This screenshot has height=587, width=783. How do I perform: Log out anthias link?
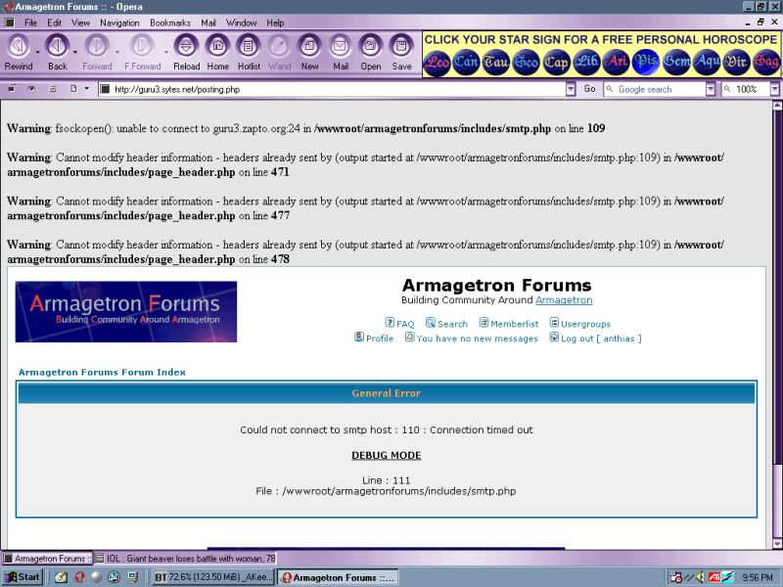point(595,338)
